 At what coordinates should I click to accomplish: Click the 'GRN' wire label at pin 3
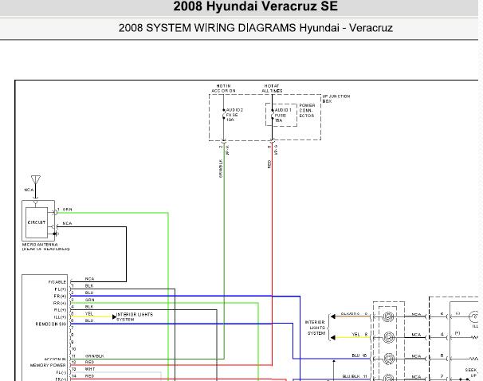pos(89,300)
